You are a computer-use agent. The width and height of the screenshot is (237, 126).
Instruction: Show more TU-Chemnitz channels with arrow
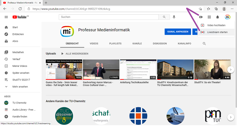(231, 117)
